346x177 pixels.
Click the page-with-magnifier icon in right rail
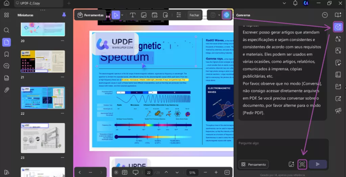point(338,98)
